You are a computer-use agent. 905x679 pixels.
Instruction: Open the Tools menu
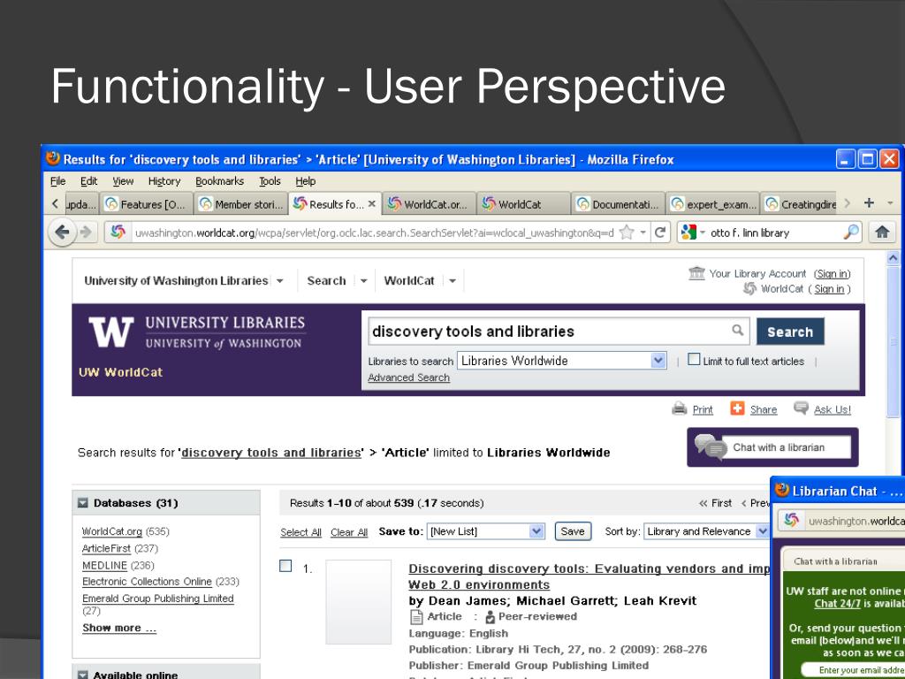[x=270, y=180]
